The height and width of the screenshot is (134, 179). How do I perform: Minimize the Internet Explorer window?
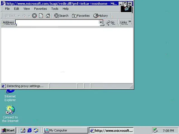[121, 4]
